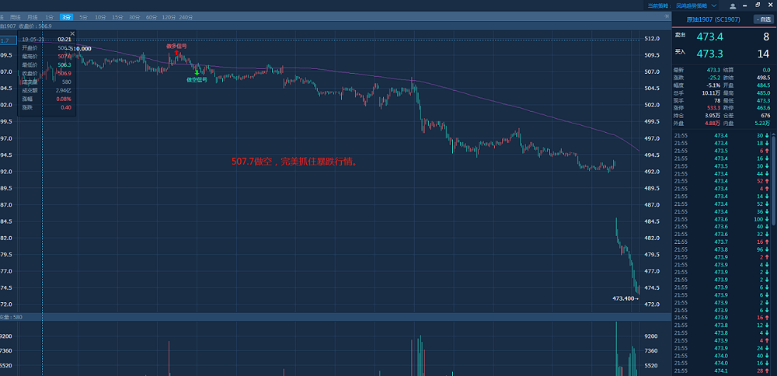Click the 473.400 latest price label on chart
The width and height of the screenshot is (777, 376).
[624, 298]
